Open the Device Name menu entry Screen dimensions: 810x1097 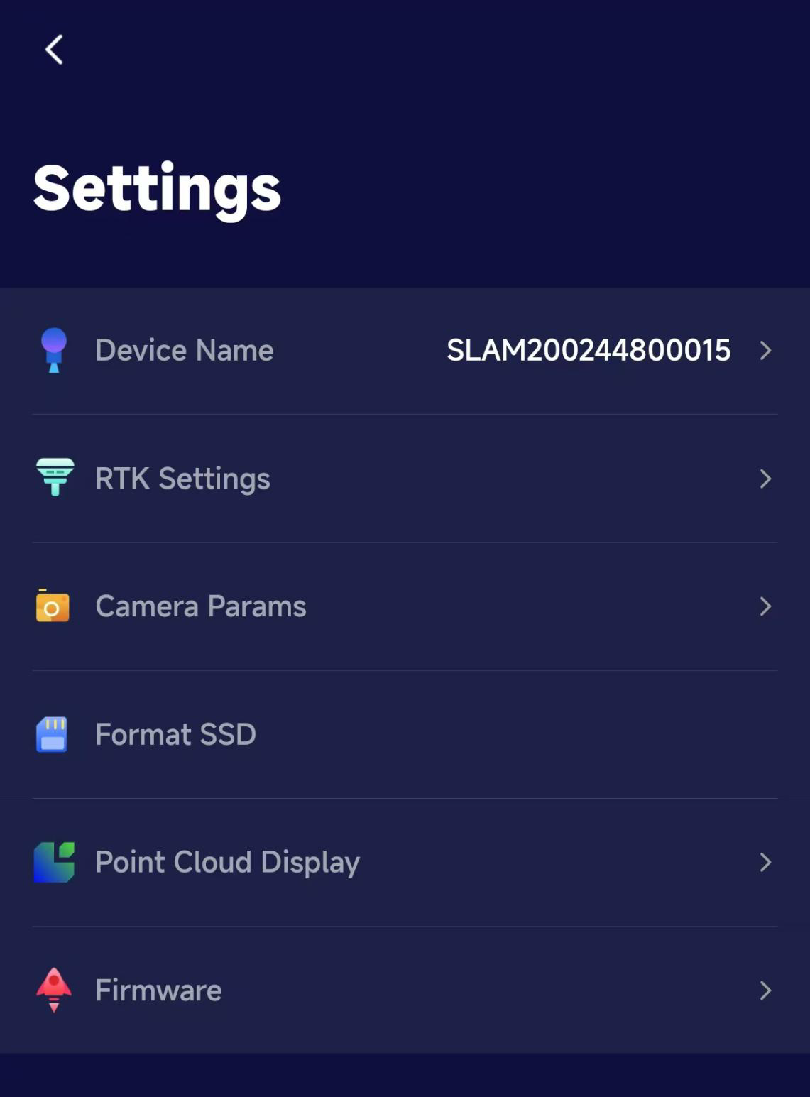(185, 350)
